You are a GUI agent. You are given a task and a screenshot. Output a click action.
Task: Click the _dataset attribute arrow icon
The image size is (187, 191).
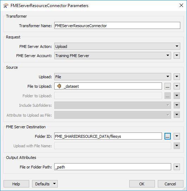(x=59, y=86)
